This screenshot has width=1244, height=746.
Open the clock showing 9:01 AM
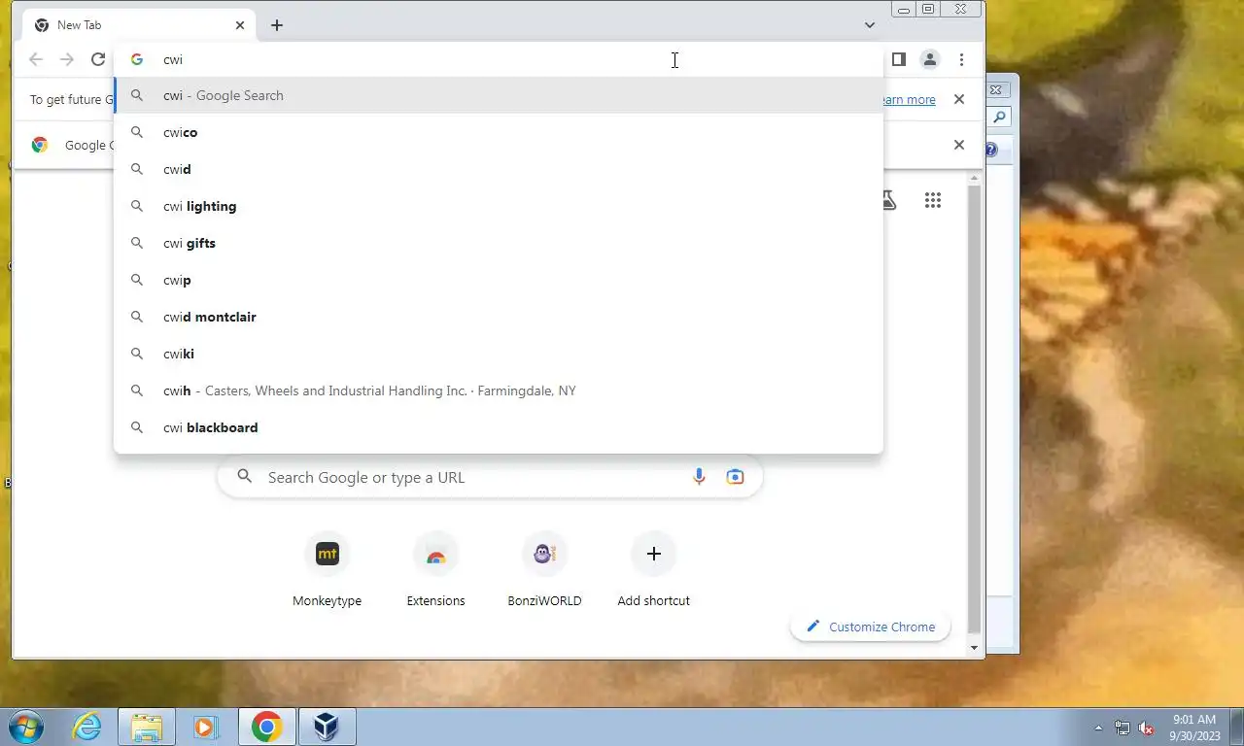[1194, 728]
